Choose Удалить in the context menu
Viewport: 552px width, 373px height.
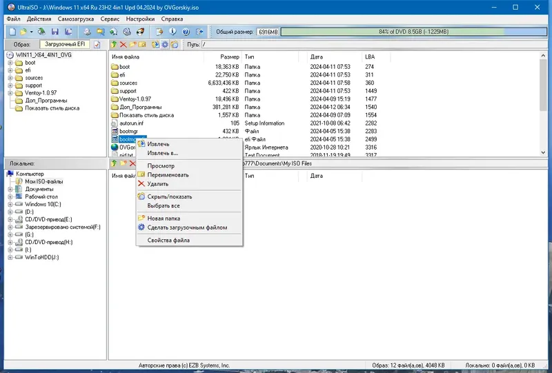(189, 183)
